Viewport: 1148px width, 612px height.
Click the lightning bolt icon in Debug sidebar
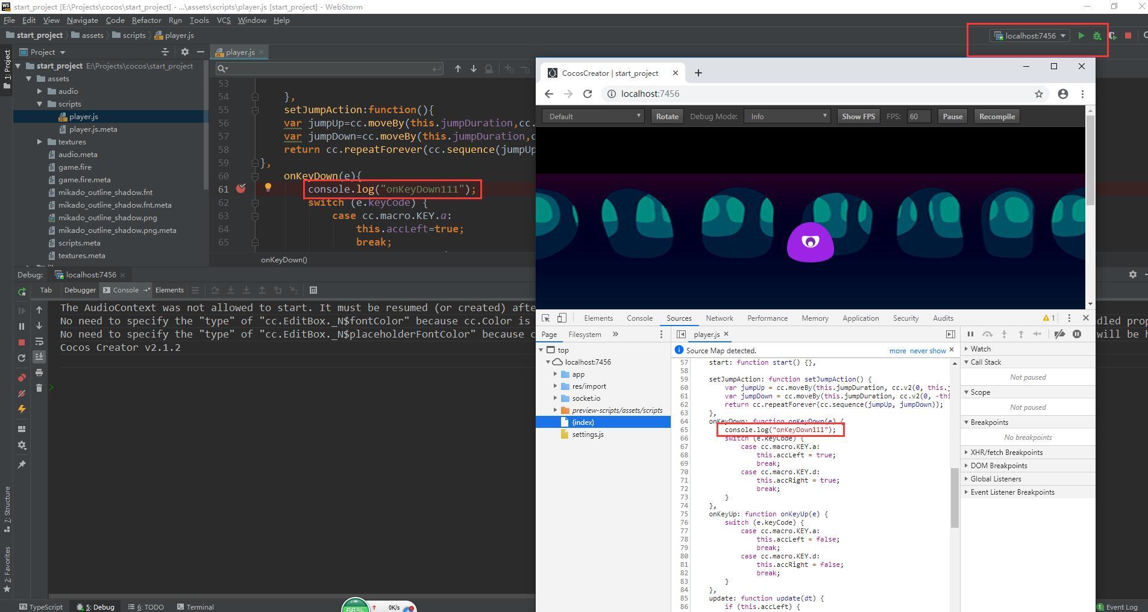click(22, 409)
